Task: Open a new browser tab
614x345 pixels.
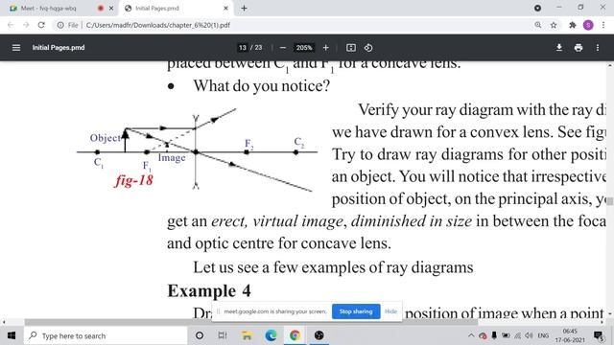Action: tap(244, 8)
